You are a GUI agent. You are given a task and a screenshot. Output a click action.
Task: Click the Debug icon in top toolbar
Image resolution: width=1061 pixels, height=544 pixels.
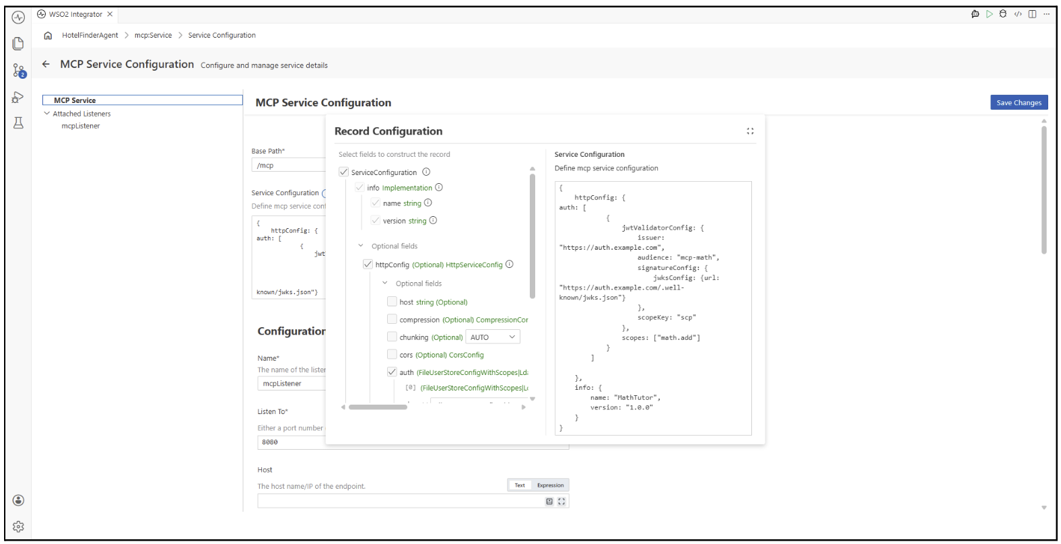click(x=1003, y=14)
